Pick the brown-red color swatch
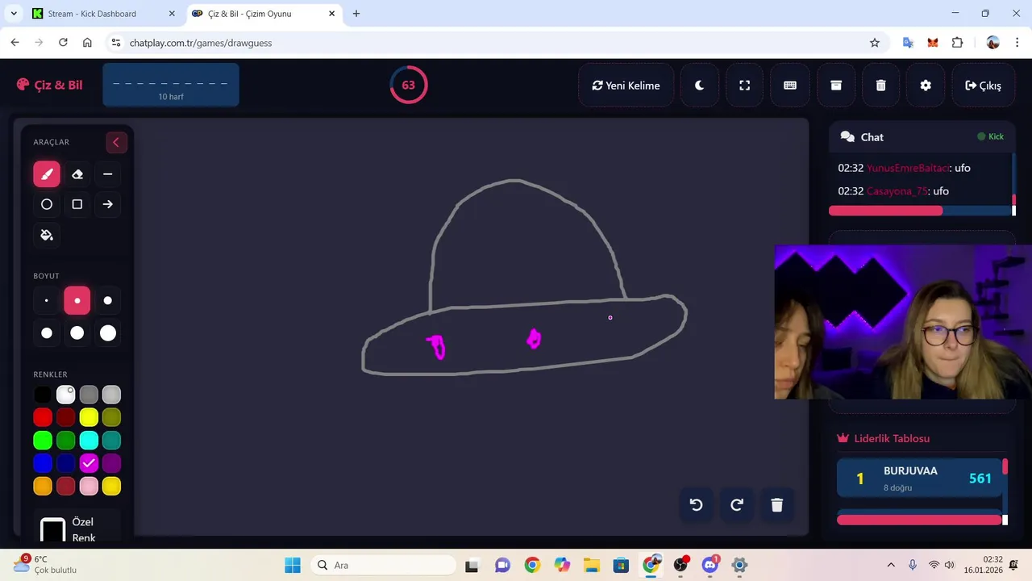The width and height of the screenshot is (1032, 581). coord(66,486)
